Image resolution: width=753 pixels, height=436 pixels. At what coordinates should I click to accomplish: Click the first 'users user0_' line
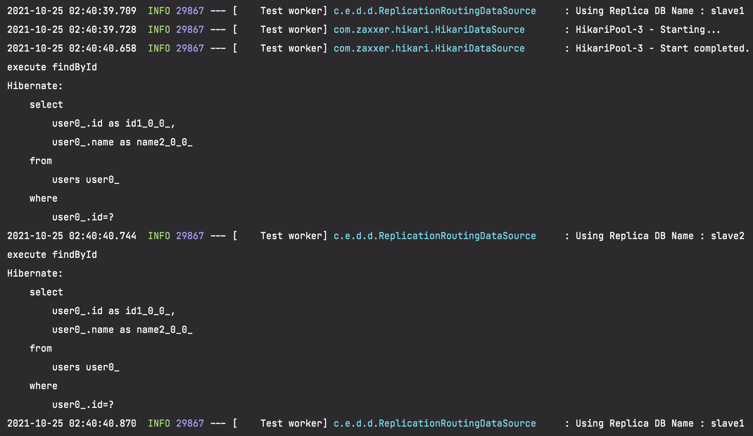coord(86,180)
